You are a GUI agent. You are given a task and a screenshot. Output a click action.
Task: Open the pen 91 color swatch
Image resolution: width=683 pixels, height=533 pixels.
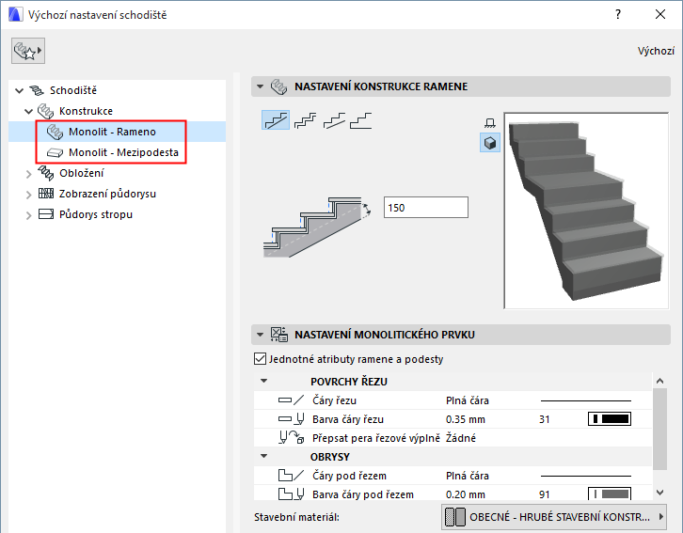(x=610, y=494)
